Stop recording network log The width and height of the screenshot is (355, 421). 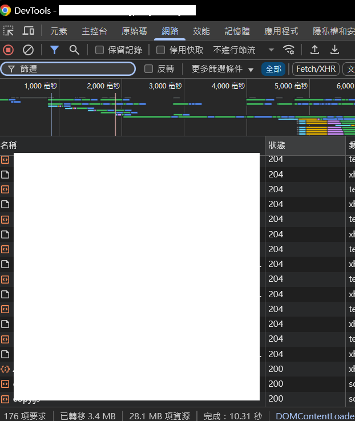pos(9,50)
